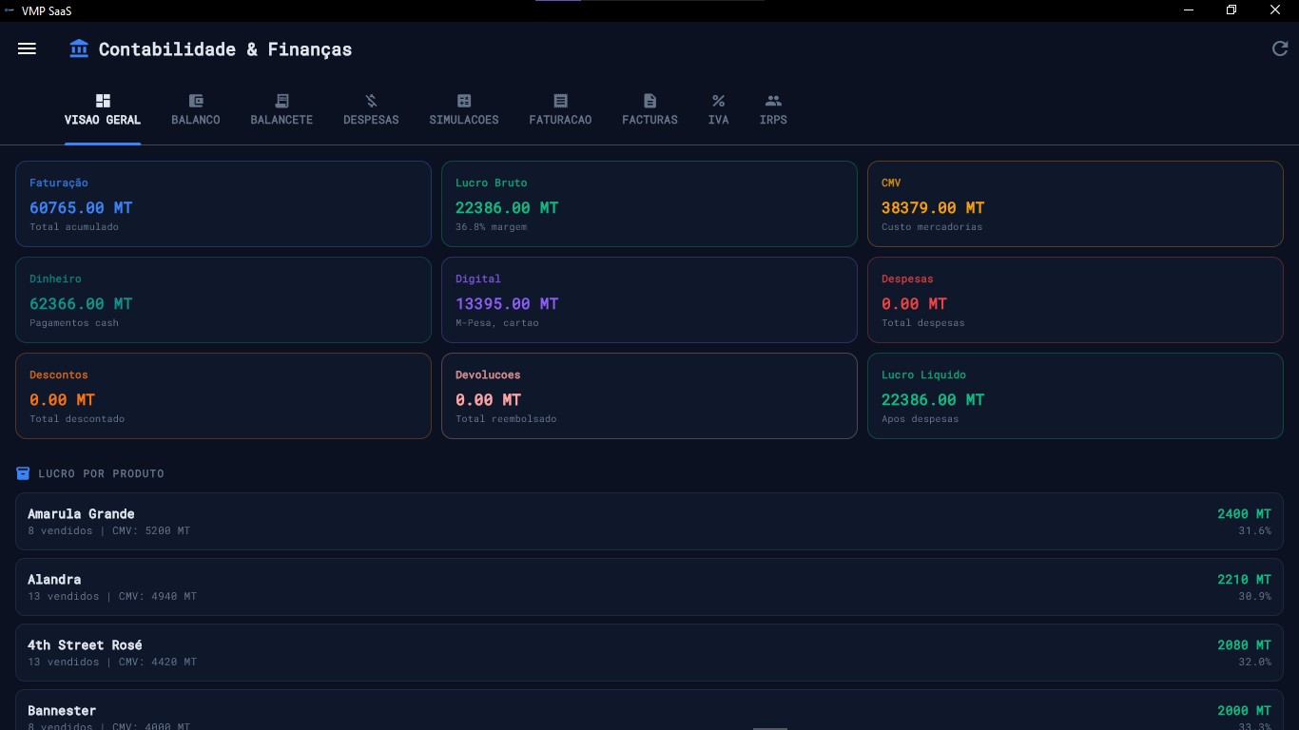Image resolution: width=1299 pixels, height=730 pixels.
Task: Click the Descontos summary card
Action: pyautogui.click(x=223, y=395)
